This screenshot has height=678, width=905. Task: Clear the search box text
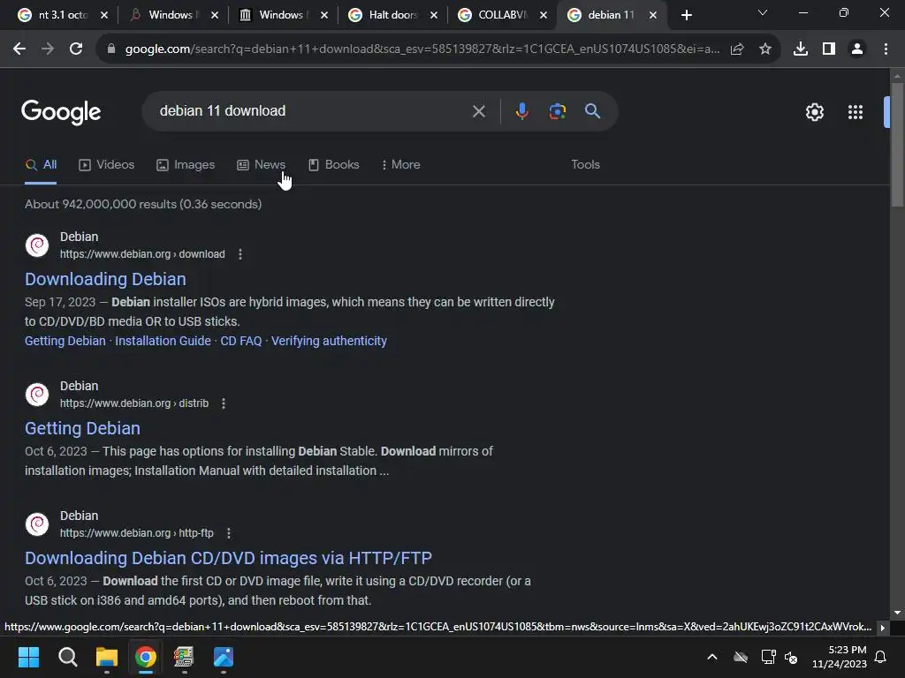point(479,111)
